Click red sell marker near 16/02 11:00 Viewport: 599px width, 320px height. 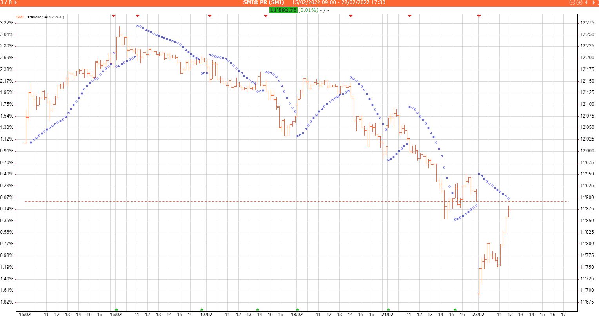click(138, 16)
